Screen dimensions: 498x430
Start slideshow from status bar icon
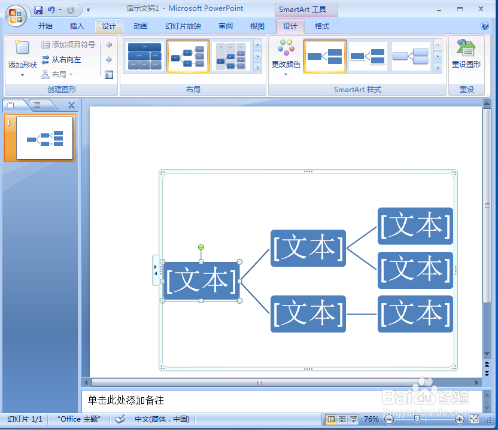tap(353, 419)
